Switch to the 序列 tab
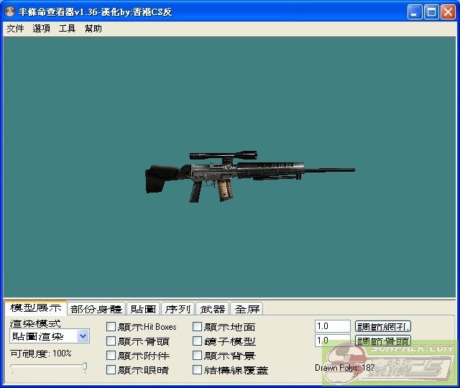 178,309
